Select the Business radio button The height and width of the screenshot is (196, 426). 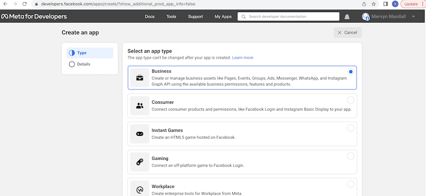[351, 72]
